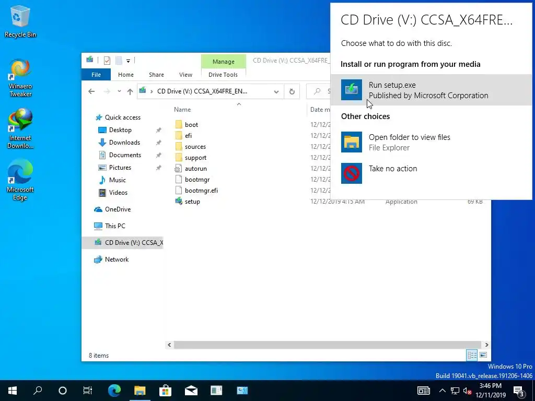This screenshot has height=401, width=535.
Task: Show hidden tray icons chevron
Action: (x=442, y=391)
